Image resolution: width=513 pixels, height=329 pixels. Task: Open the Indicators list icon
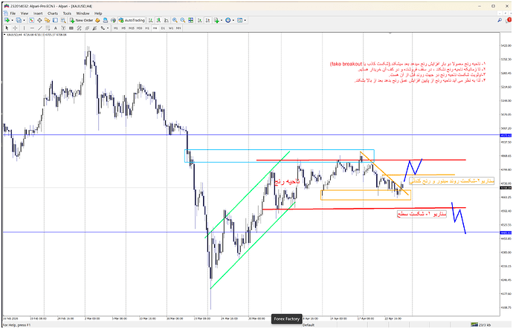click(x=216, y=20)
